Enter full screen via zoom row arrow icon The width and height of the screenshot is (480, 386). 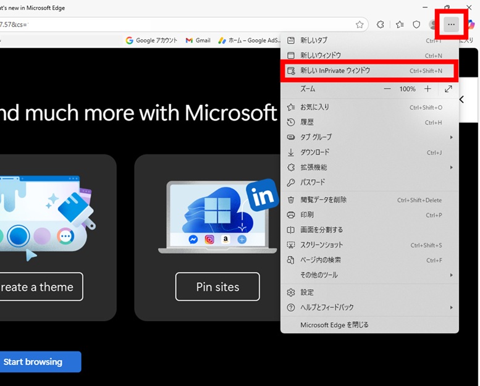[448, 89]
